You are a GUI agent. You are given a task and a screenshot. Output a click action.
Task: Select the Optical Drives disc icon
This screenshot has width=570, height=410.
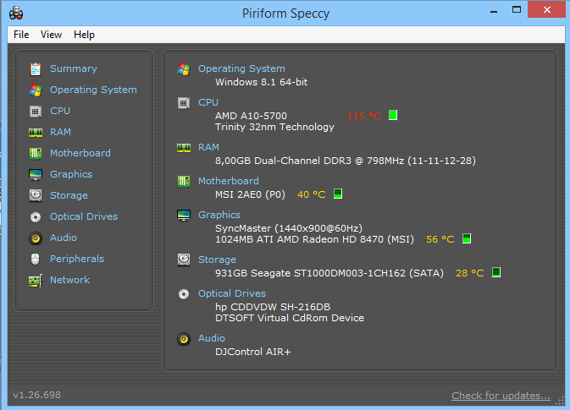tap(35, 216)
